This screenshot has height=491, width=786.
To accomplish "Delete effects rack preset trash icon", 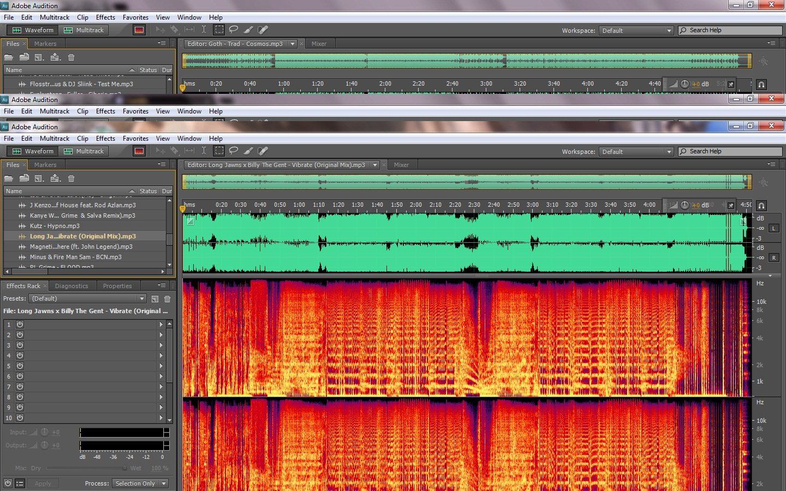I will coord(168,299).
